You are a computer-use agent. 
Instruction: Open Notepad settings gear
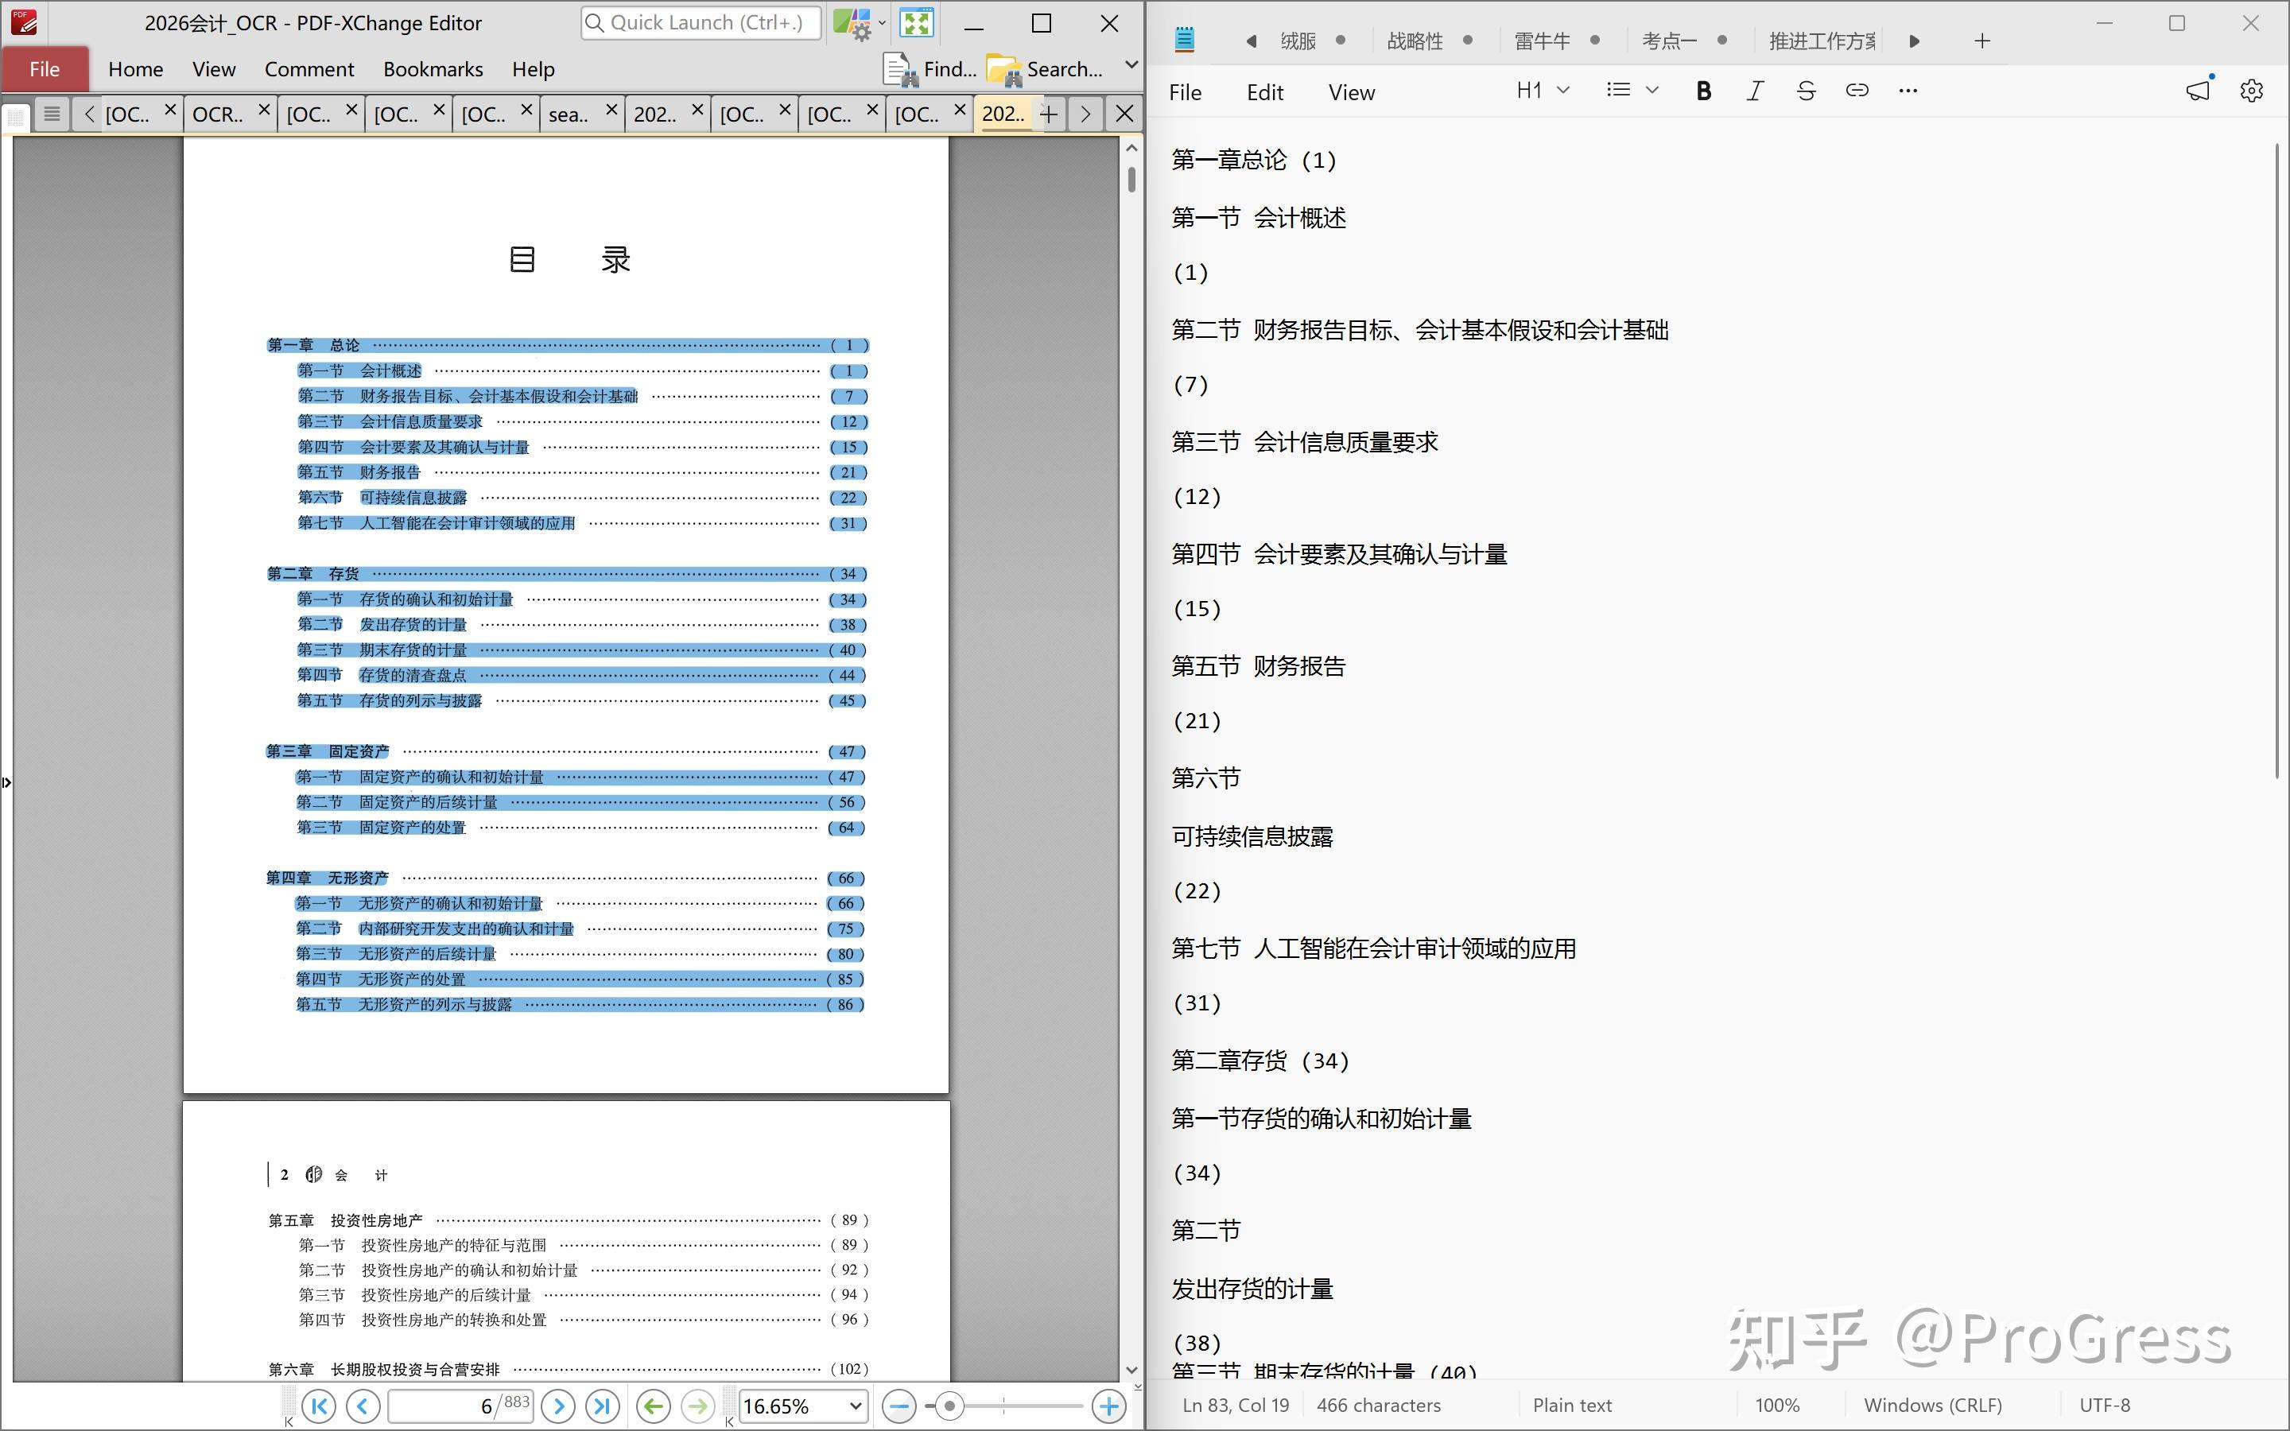(x=2251, y=91)
